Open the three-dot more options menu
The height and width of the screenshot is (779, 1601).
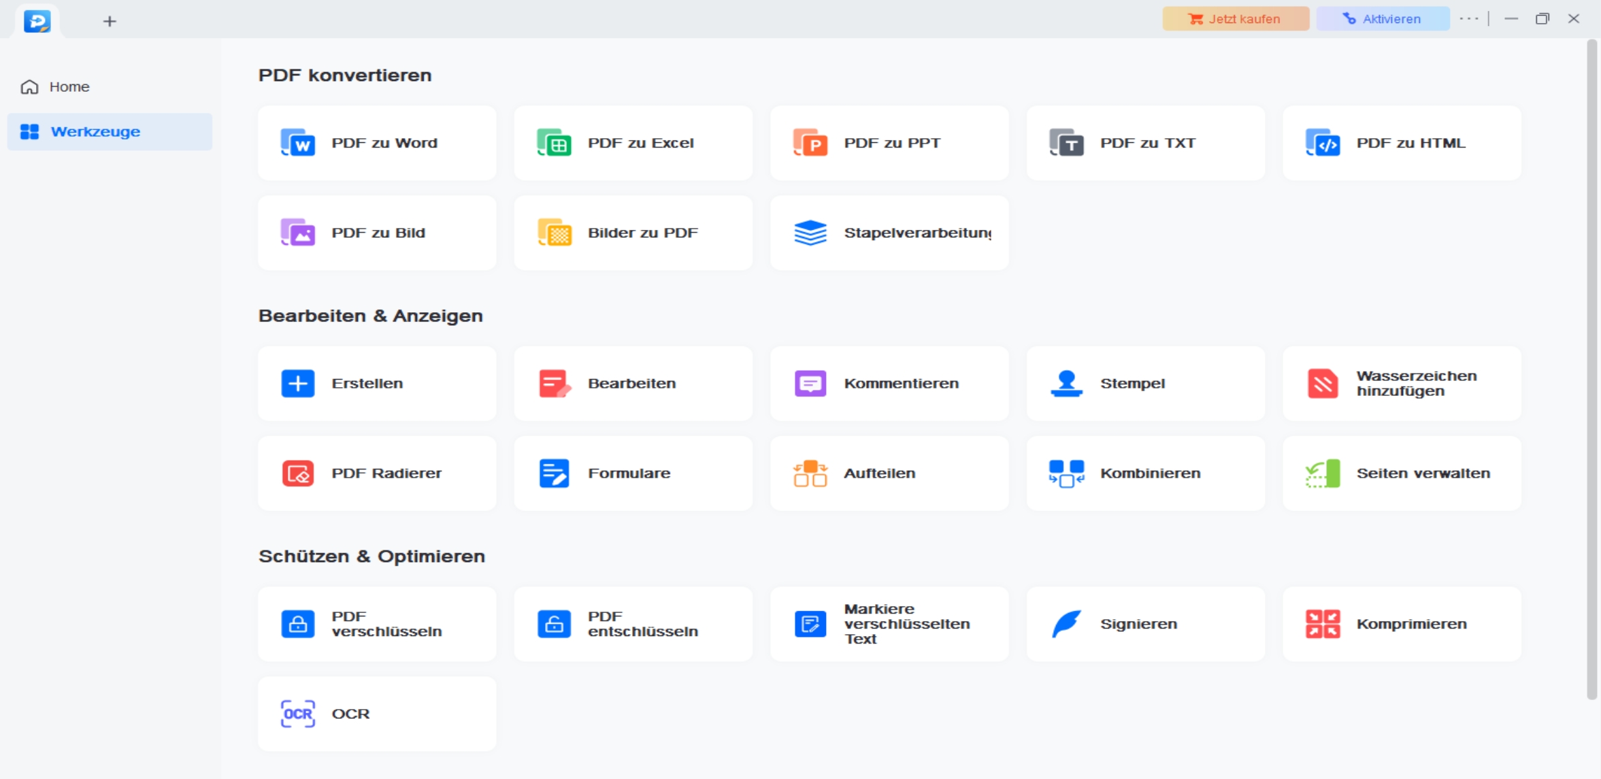pyautogui.click(x=1468, y=19)
